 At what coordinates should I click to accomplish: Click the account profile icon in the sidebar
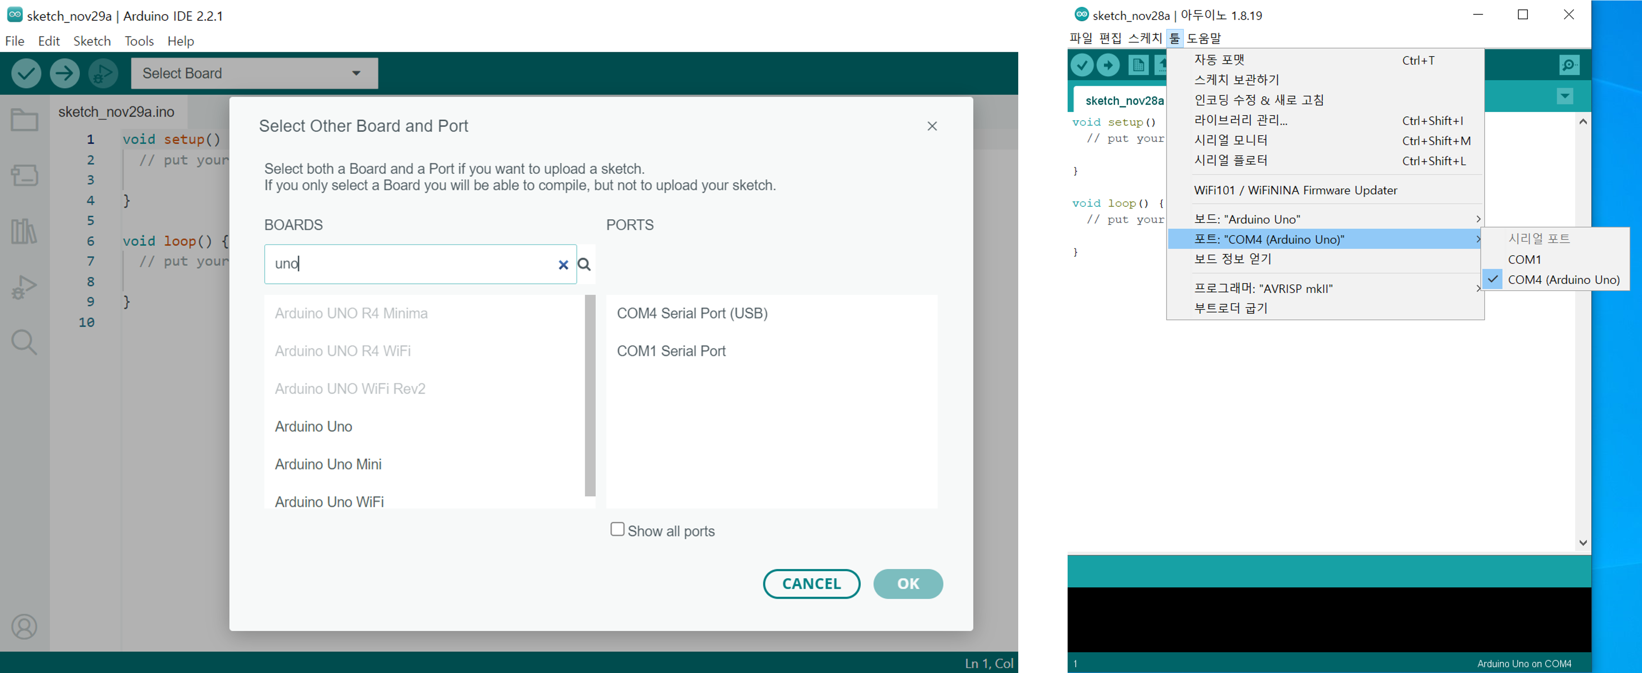point(24,627)
